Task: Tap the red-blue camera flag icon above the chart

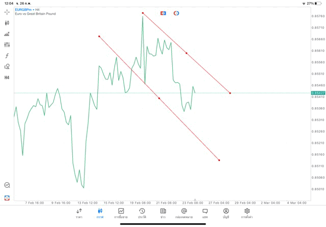Action: [x=163, y=13]
